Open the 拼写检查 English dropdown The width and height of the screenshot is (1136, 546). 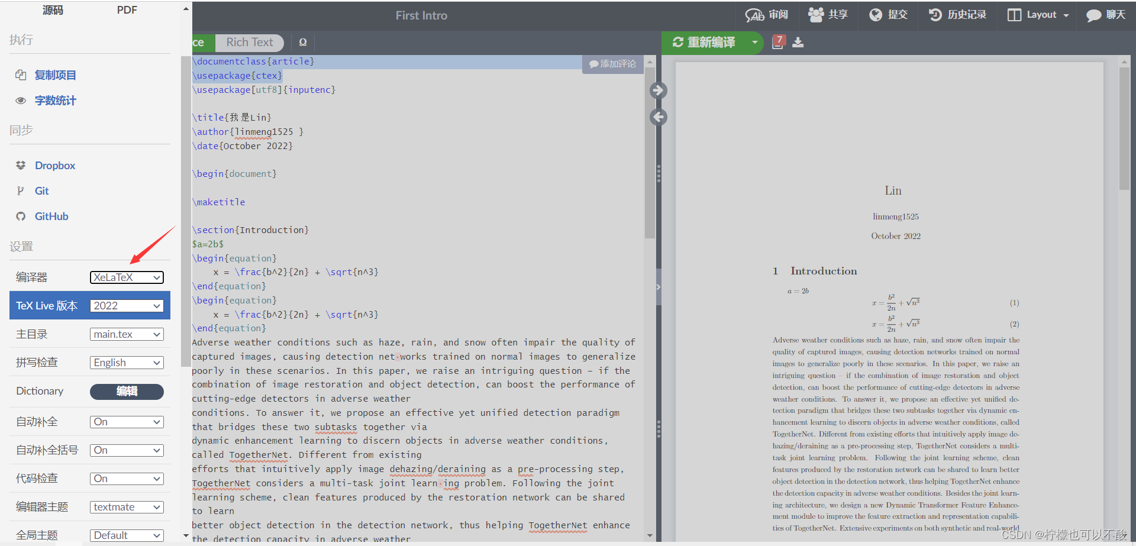tap(127, 363)
